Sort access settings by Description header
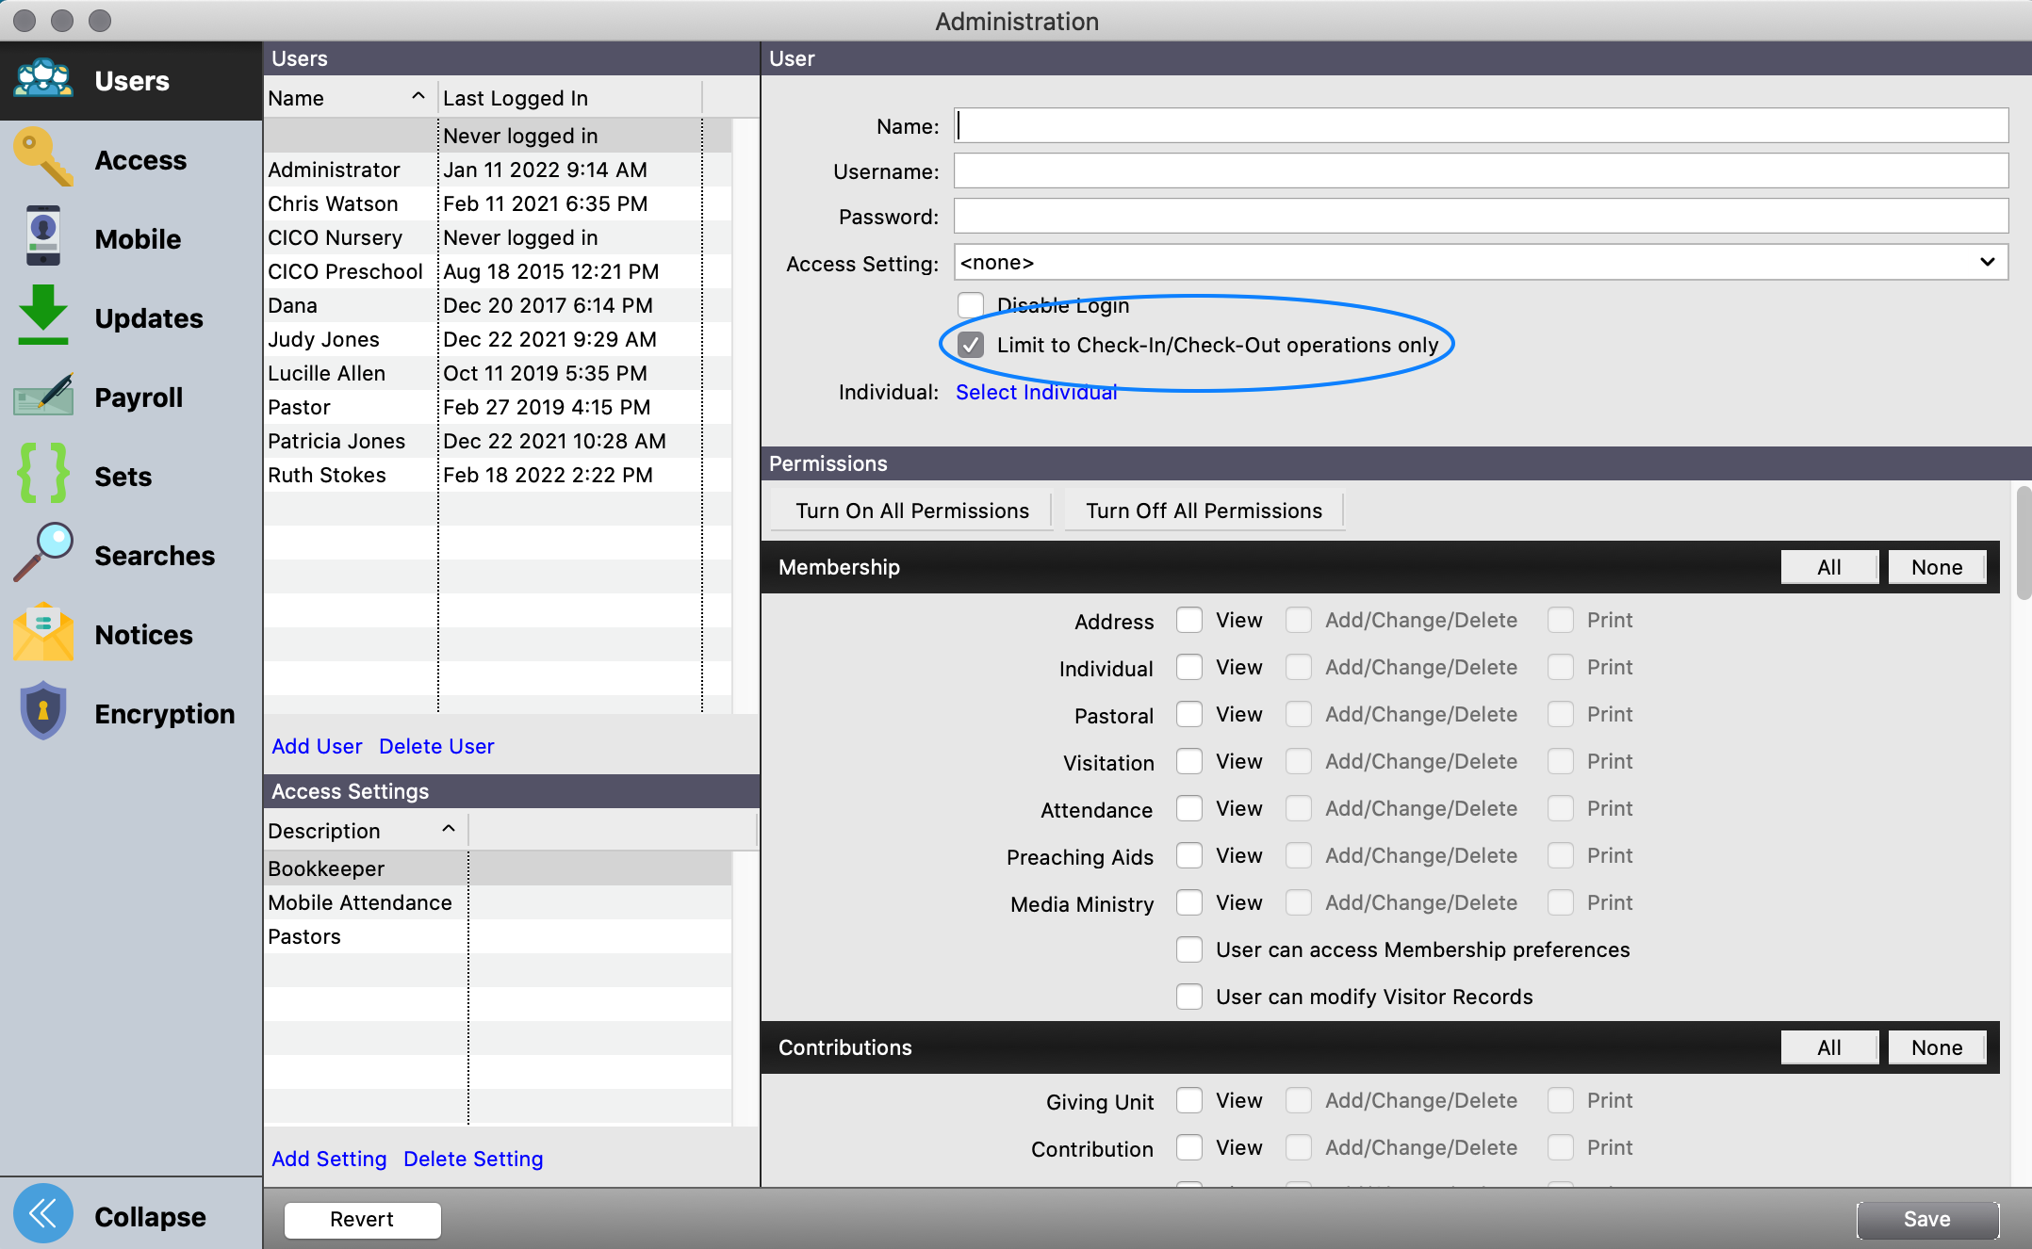The image size is (2032, 1249). point(363,831)
